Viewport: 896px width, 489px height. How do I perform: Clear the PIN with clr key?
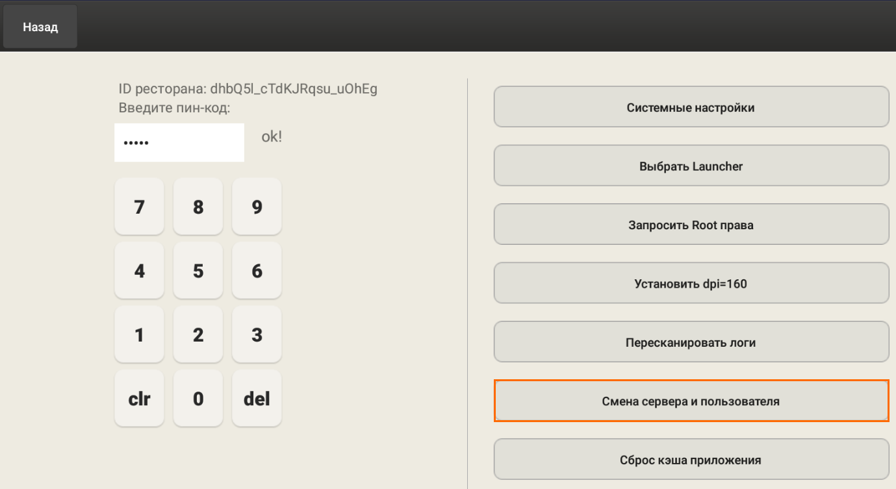pos(139,398)
